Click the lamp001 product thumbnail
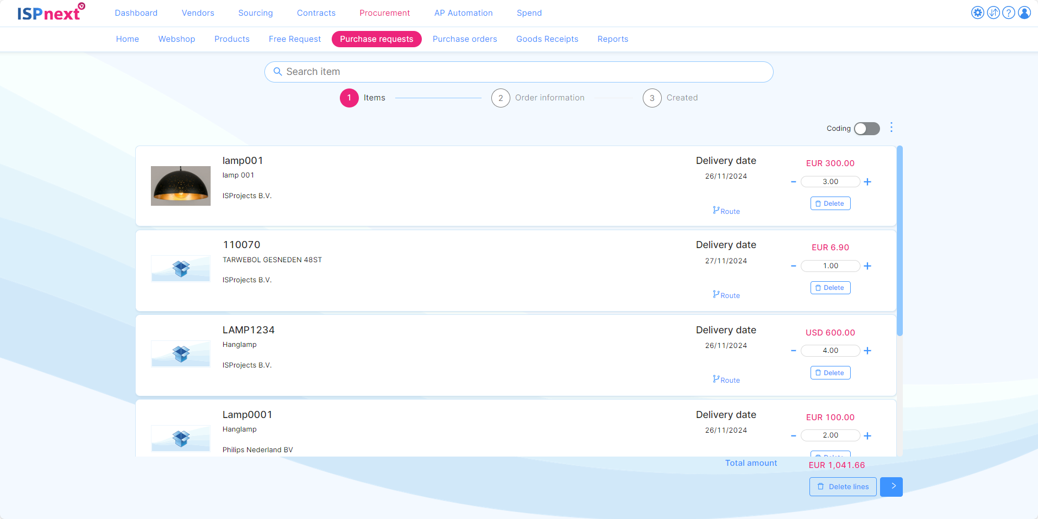The height and width of the screenshot is (519, 1038). click(x=181, y=186)
